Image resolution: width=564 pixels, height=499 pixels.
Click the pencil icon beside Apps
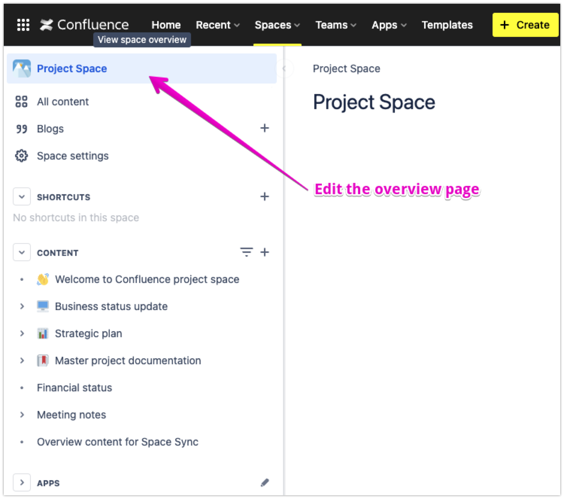click(265, 482)
